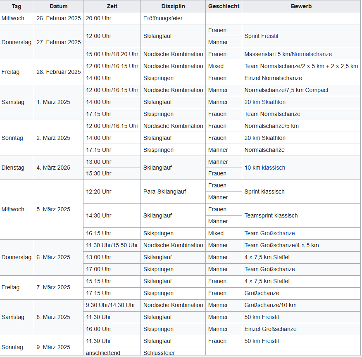
Task: Open the blue Normalschanze link after Massenstart 5 km
Action: (312, 54)
